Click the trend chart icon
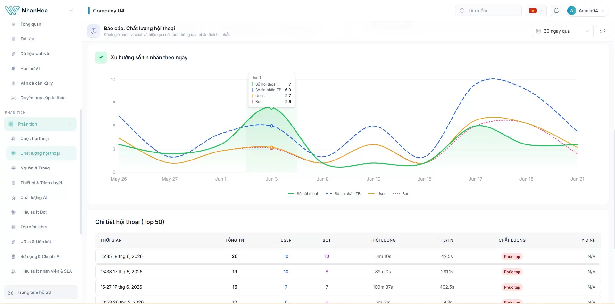This screenshot has width=615, height=304. tap(101, 57)
